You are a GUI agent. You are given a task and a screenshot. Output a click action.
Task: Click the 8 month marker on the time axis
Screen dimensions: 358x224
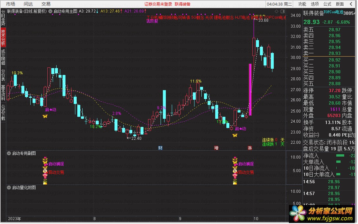94,218
